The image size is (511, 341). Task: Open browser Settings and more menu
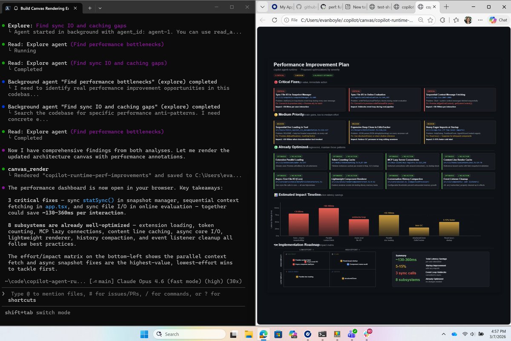point(480,20)
